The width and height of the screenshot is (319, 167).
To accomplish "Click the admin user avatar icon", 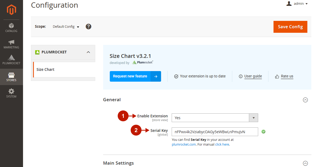I will [x=289, y=3].
